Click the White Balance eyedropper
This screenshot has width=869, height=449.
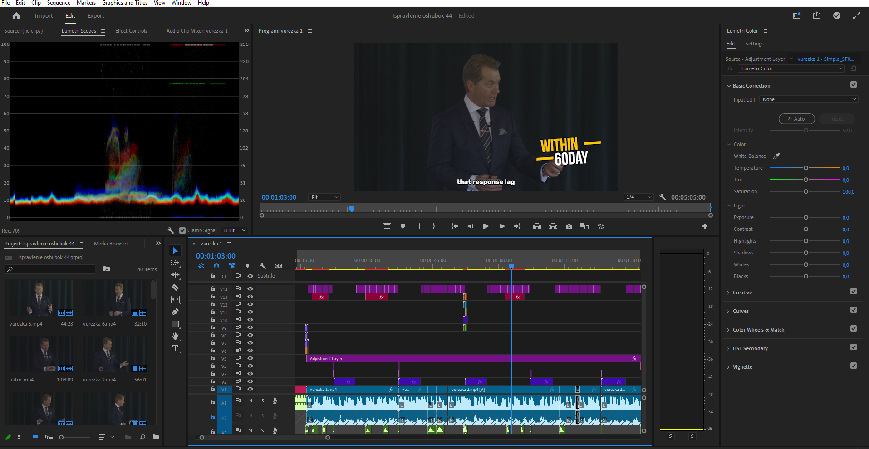[776, 156]
